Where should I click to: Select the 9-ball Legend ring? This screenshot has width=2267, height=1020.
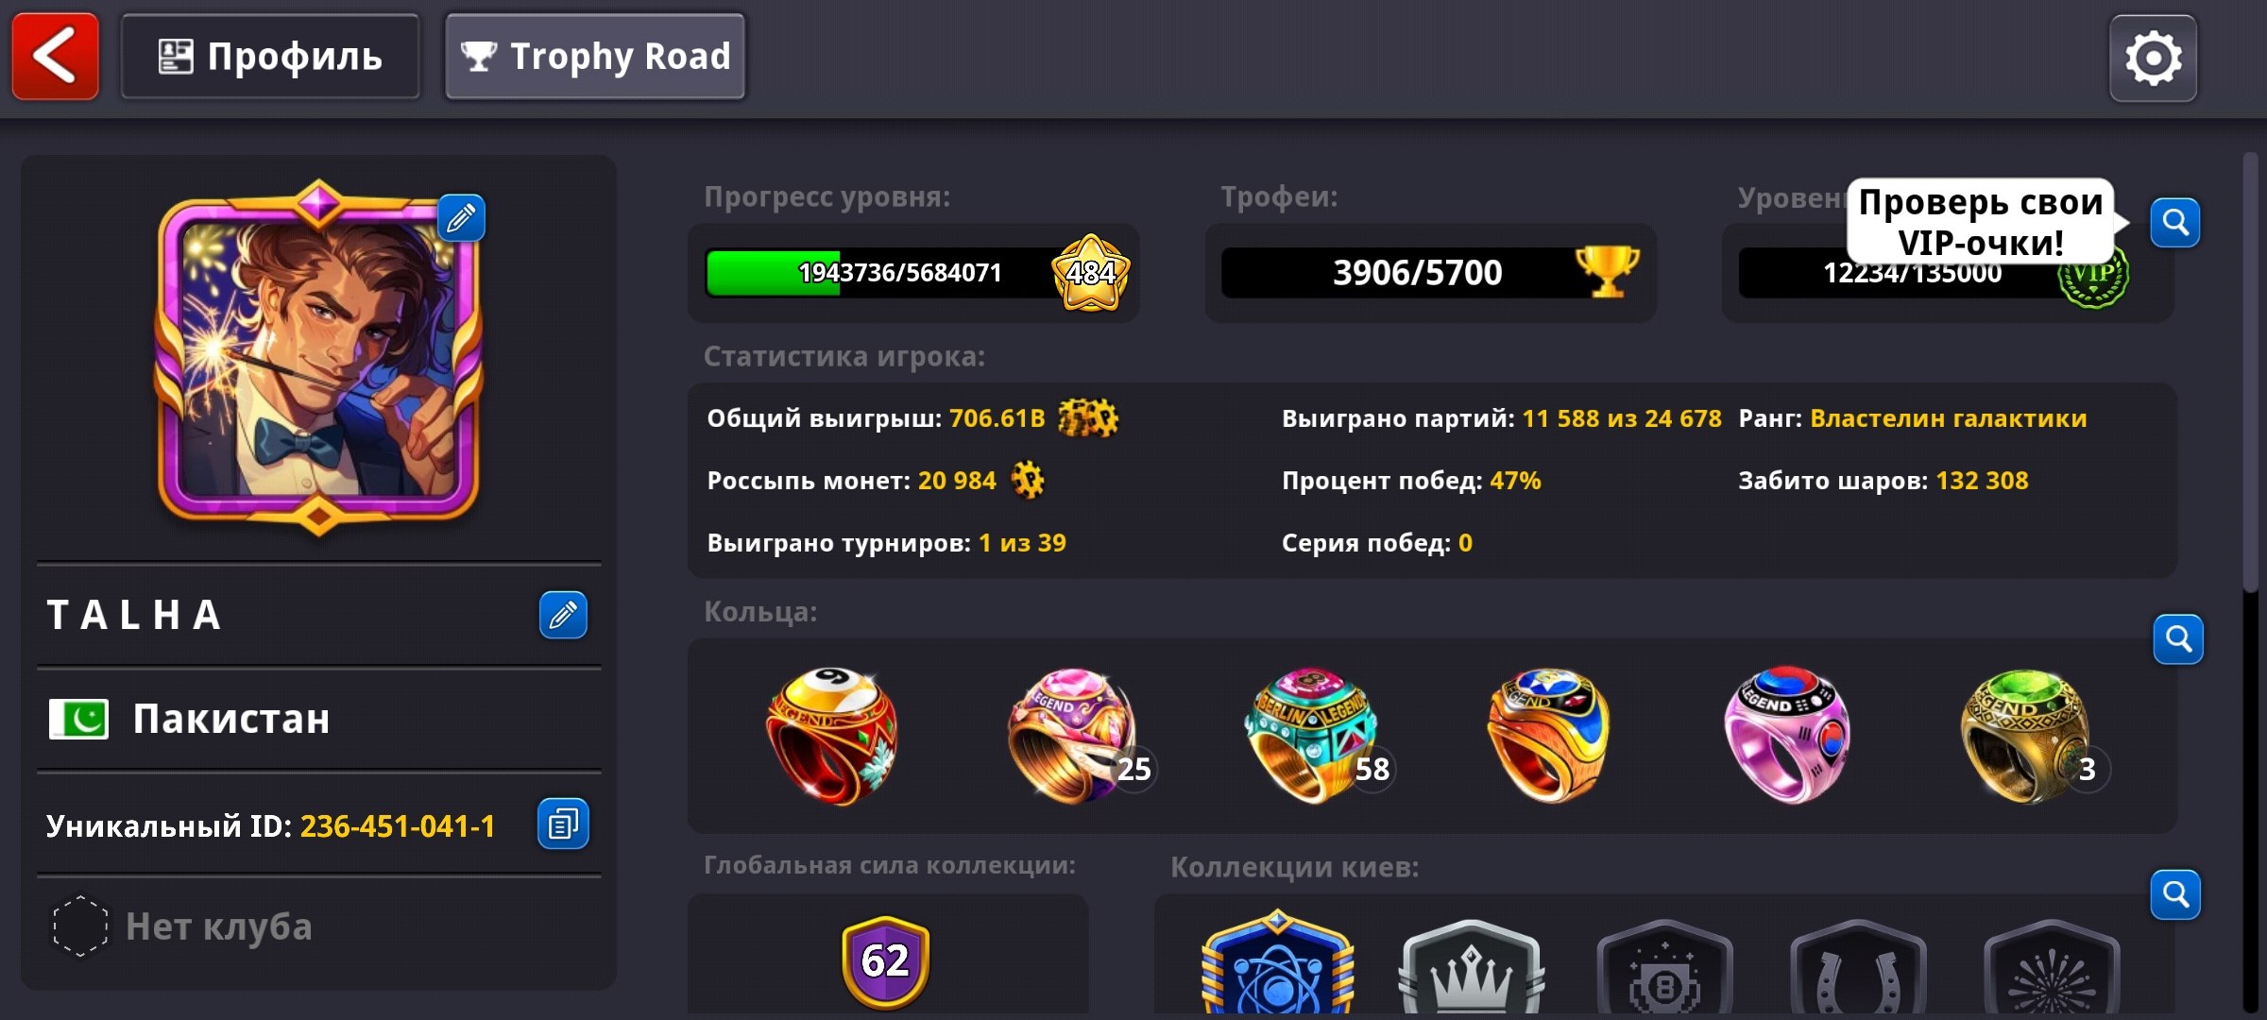831,736
